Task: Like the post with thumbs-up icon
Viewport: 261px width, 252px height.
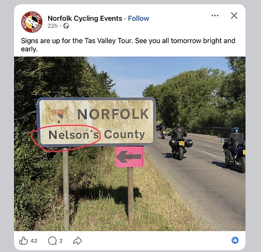Action: click(x=24, y=240)
